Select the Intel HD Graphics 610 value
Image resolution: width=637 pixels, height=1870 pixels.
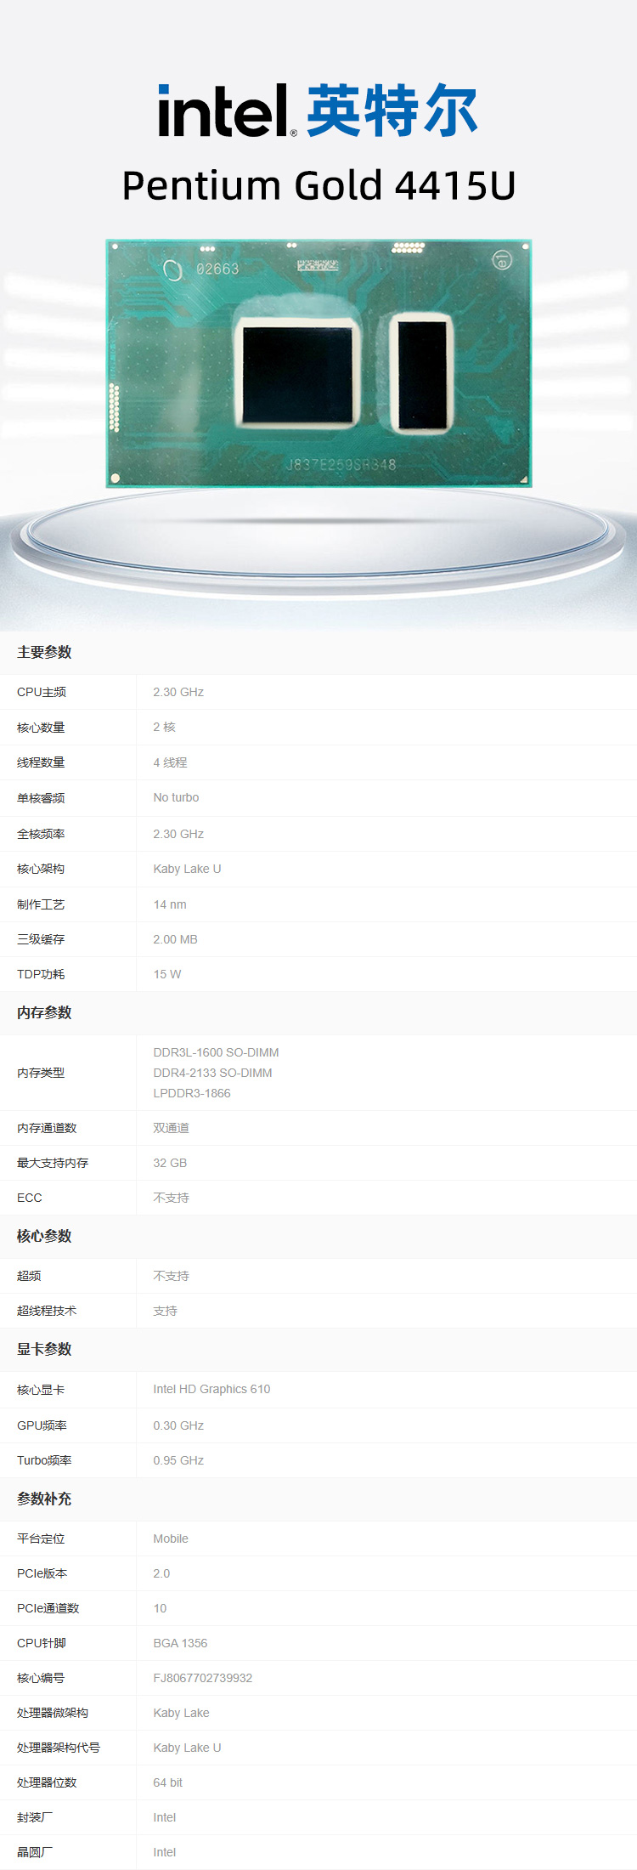[211, 1389]
